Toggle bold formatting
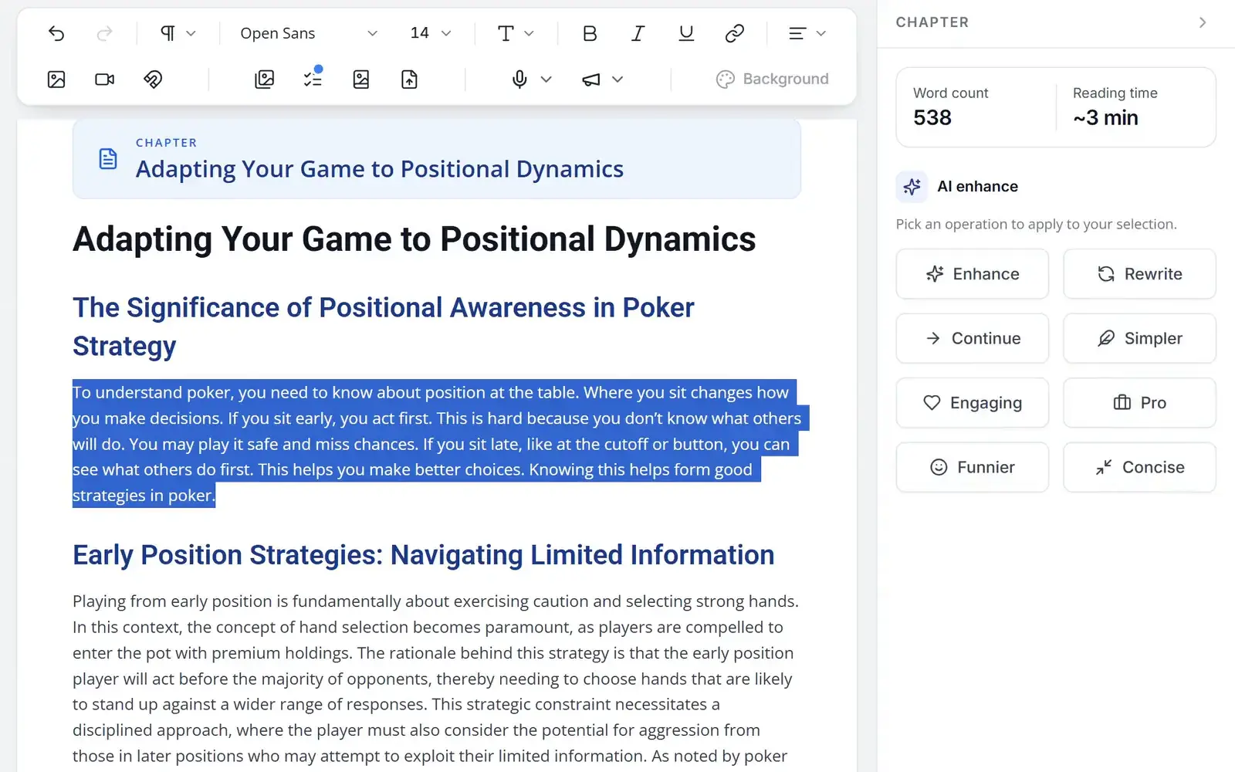Viewport: 1235px width, 772px height. pos(590,33)
